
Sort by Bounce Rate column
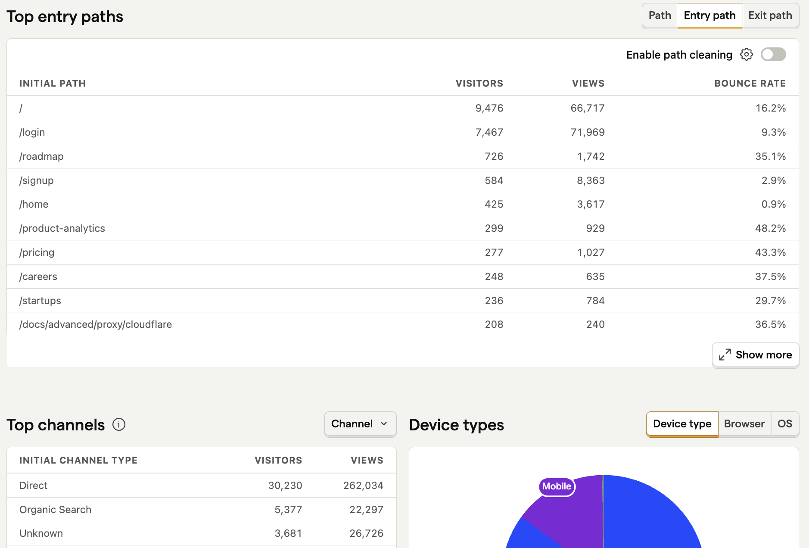point(750,84)
